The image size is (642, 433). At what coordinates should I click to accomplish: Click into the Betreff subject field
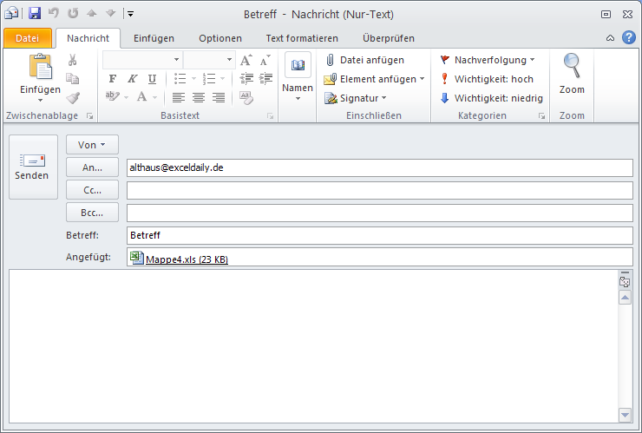[379, 235]
